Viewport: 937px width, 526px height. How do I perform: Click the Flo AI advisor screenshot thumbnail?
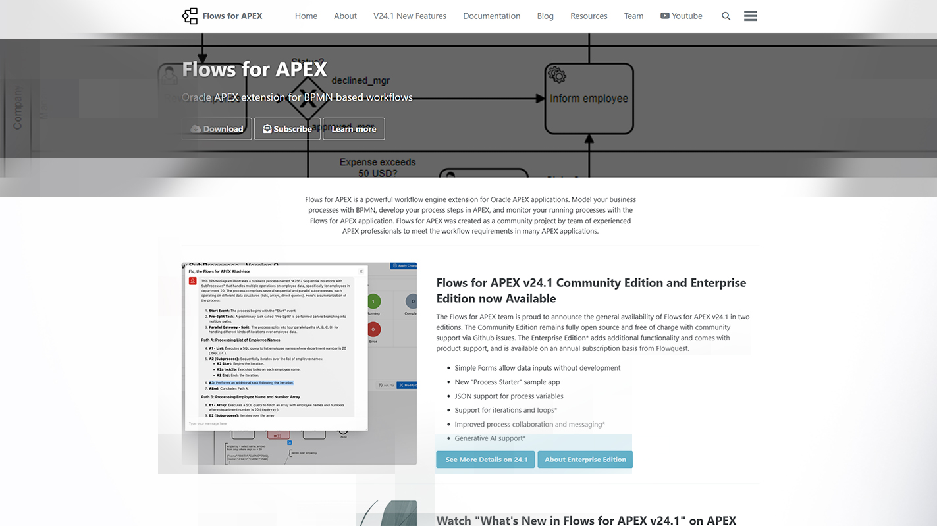299,363
